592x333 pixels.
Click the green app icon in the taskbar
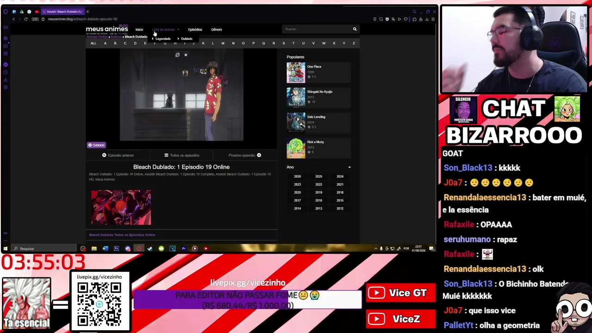click(x=161, y=248)
